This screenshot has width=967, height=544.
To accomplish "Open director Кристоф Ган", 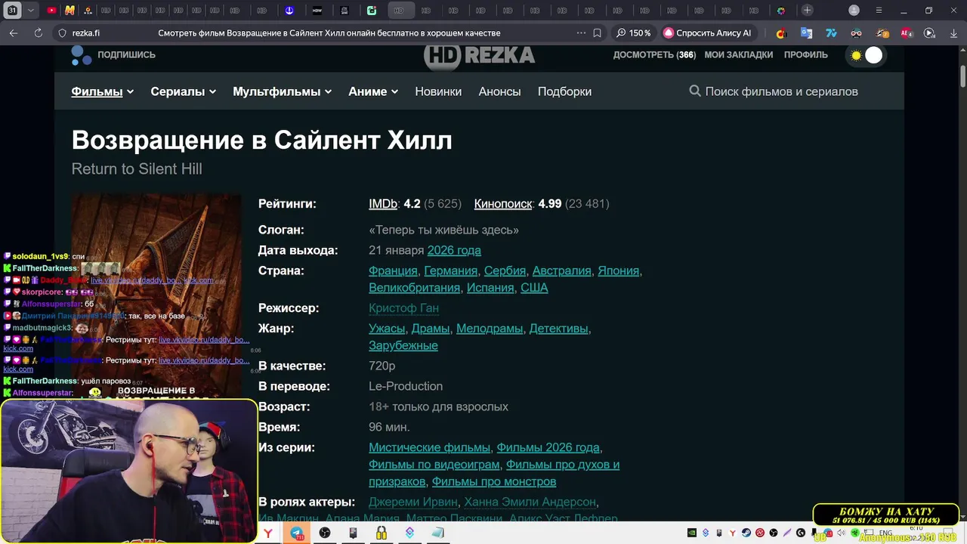I will [x=403, y=308].
